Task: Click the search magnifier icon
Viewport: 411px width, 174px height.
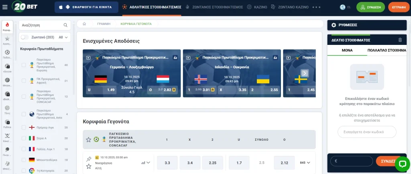Action: coord(65,25)
